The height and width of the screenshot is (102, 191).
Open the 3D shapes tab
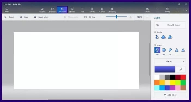coord(62,10)
